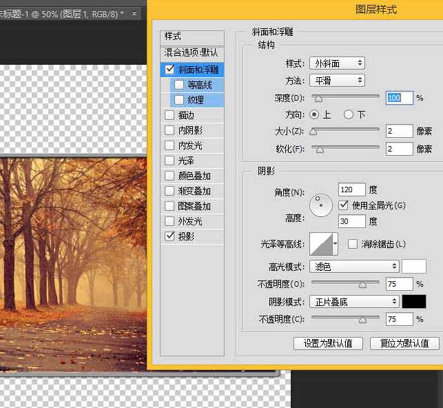Click the angle and altitude dial
Image resolution: width=443 pixels, height=408 pixels.
point(321,205)
